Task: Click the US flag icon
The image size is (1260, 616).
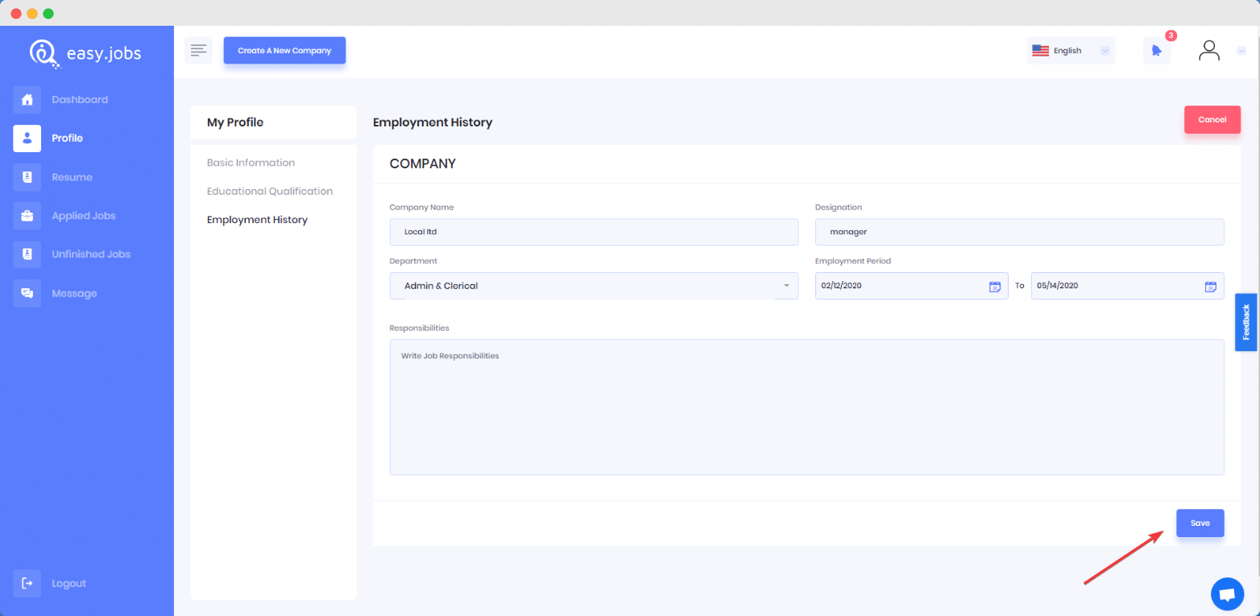Action: (x=1040, y=51)
